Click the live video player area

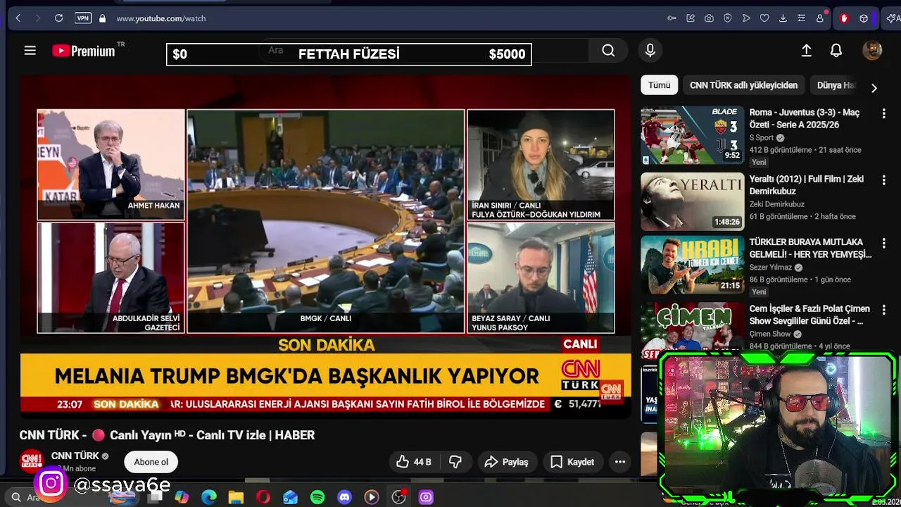tap(326, 243)
